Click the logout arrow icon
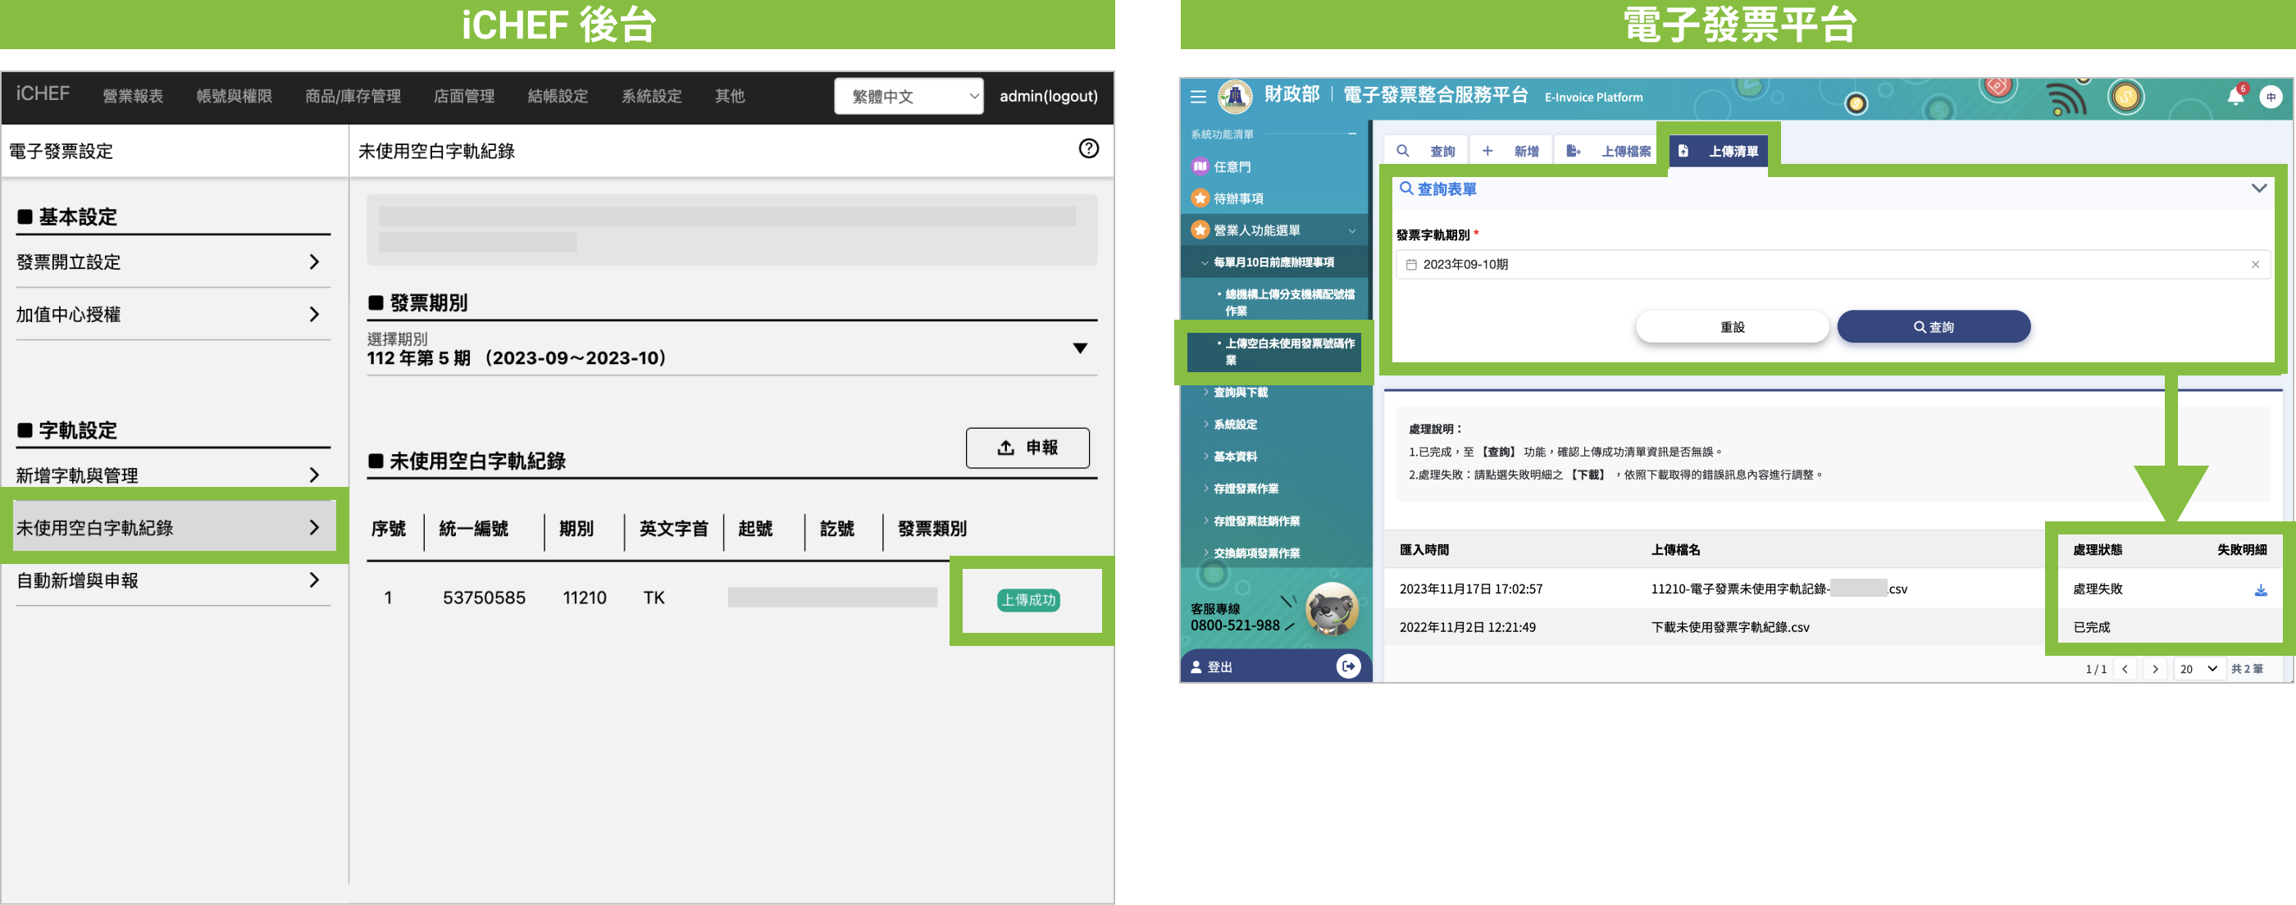 (1349, 666)
